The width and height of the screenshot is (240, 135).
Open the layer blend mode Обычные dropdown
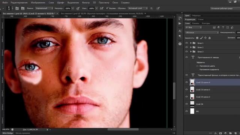[202, 33]
